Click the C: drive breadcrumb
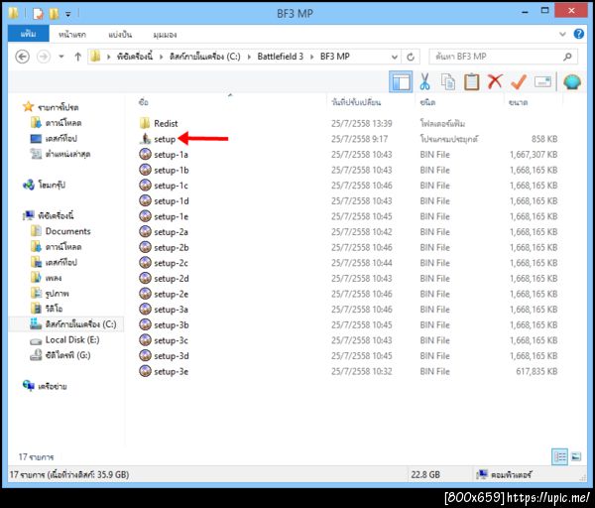Screen dimensions: 595x508 click(x=204, y=57)
